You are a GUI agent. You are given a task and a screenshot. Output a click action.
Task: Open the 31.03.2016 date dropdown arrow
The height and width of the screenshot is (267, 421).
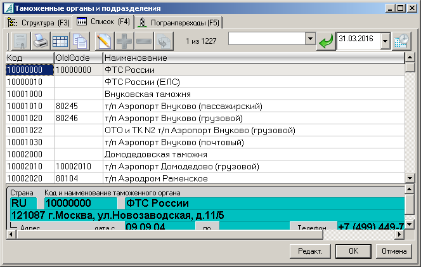[385, 41]
